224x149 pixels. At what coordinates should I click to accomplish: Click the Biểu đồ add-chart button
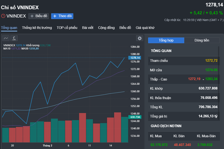(39, 16)
